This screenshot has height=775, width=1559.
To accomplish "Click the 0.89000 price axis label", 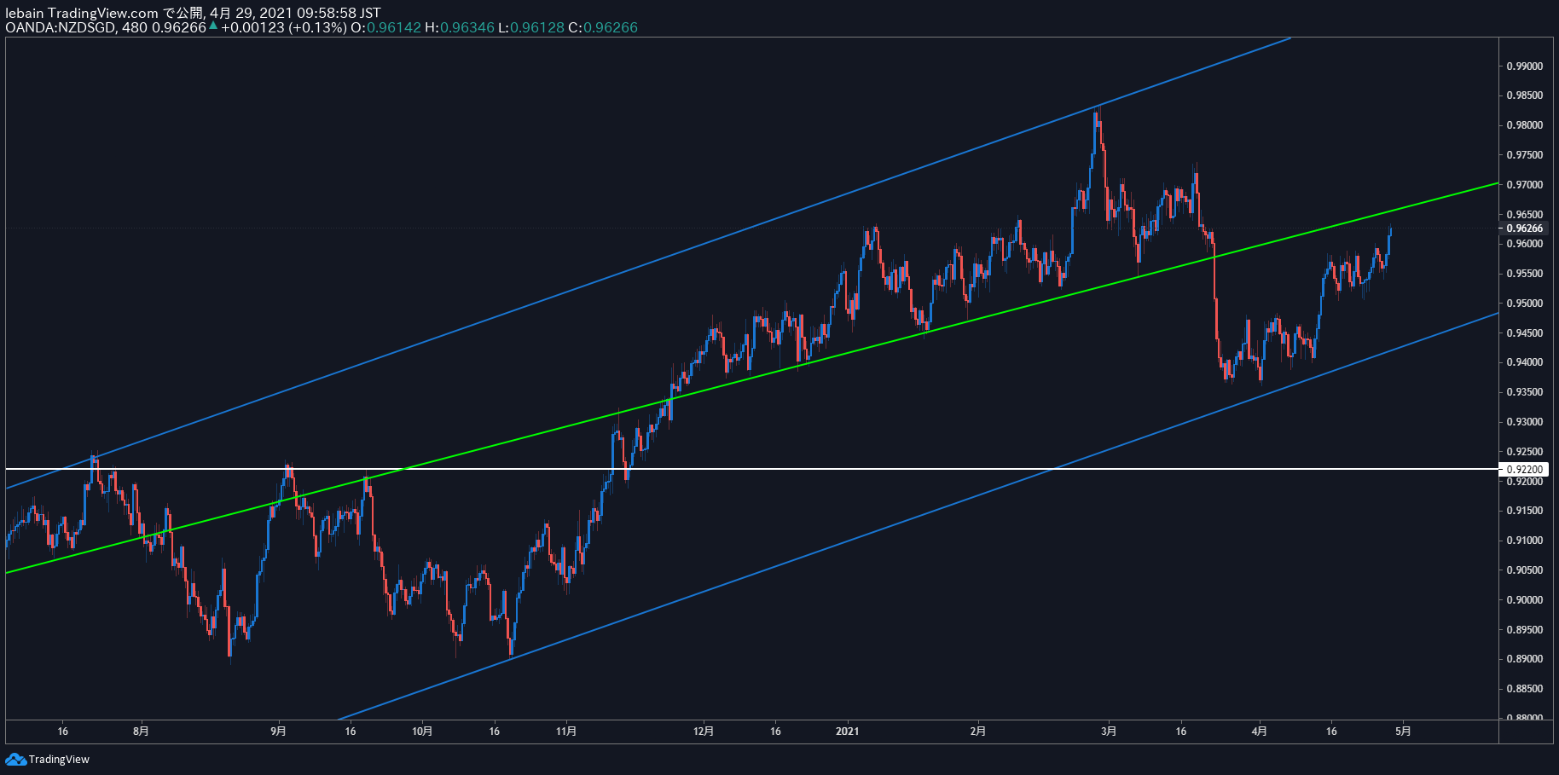I will click(x=1524, y=659).
